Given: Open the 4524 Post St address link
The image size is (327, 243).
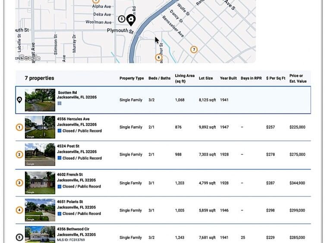Looking at the screenshot, I should pos(68,146).
